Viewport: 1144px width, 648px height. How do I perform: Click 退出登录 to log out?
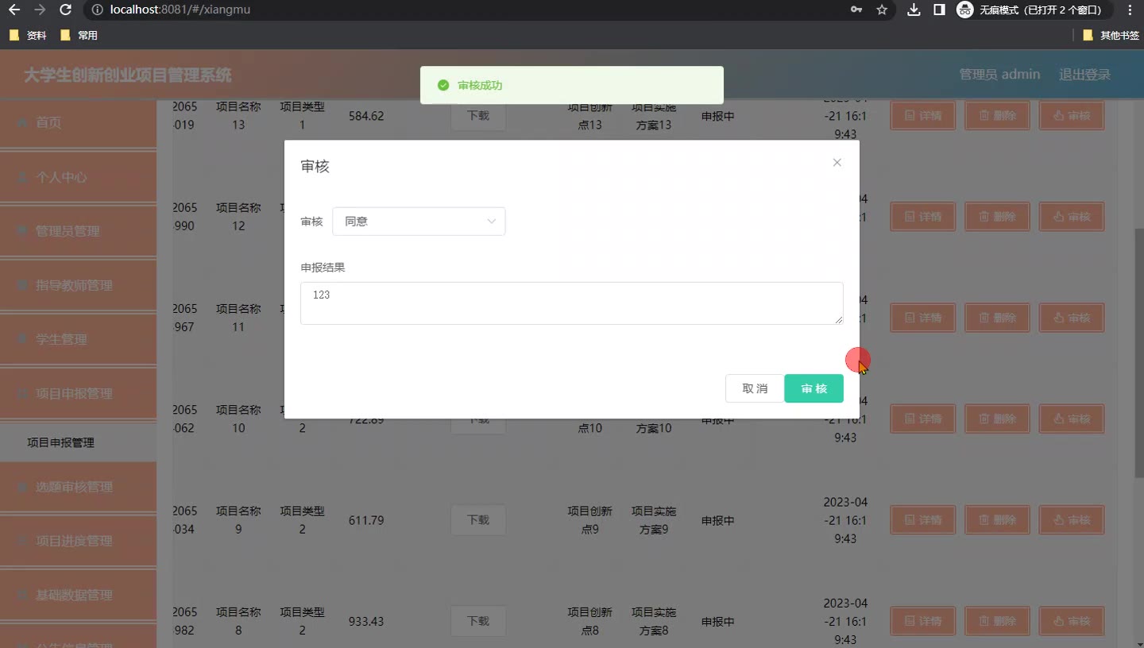1084,75
